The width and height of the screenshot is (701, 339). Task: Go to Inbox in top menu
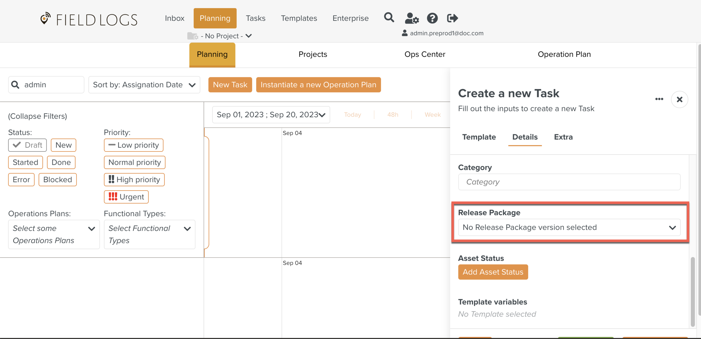174,18
